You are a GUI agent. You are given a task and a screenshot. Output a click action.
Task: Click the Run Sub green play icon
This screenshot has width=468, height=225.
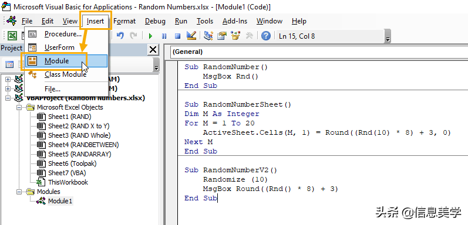point(150,36)
